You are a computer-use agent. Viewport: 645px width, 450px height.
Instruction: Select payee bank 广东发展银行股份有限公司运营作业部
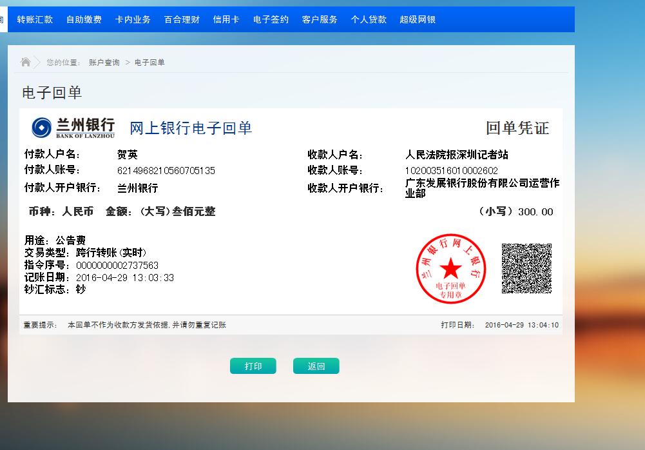click(482, 188)
